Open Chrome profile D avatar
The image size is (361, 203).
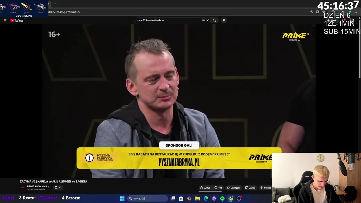pyautogui.click(x=350, y=12)
